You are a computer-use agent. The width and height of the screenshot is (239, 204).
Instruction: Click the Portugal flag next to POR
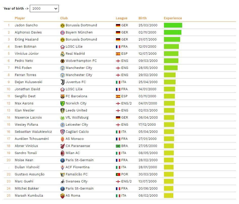(x=118, y=175)
